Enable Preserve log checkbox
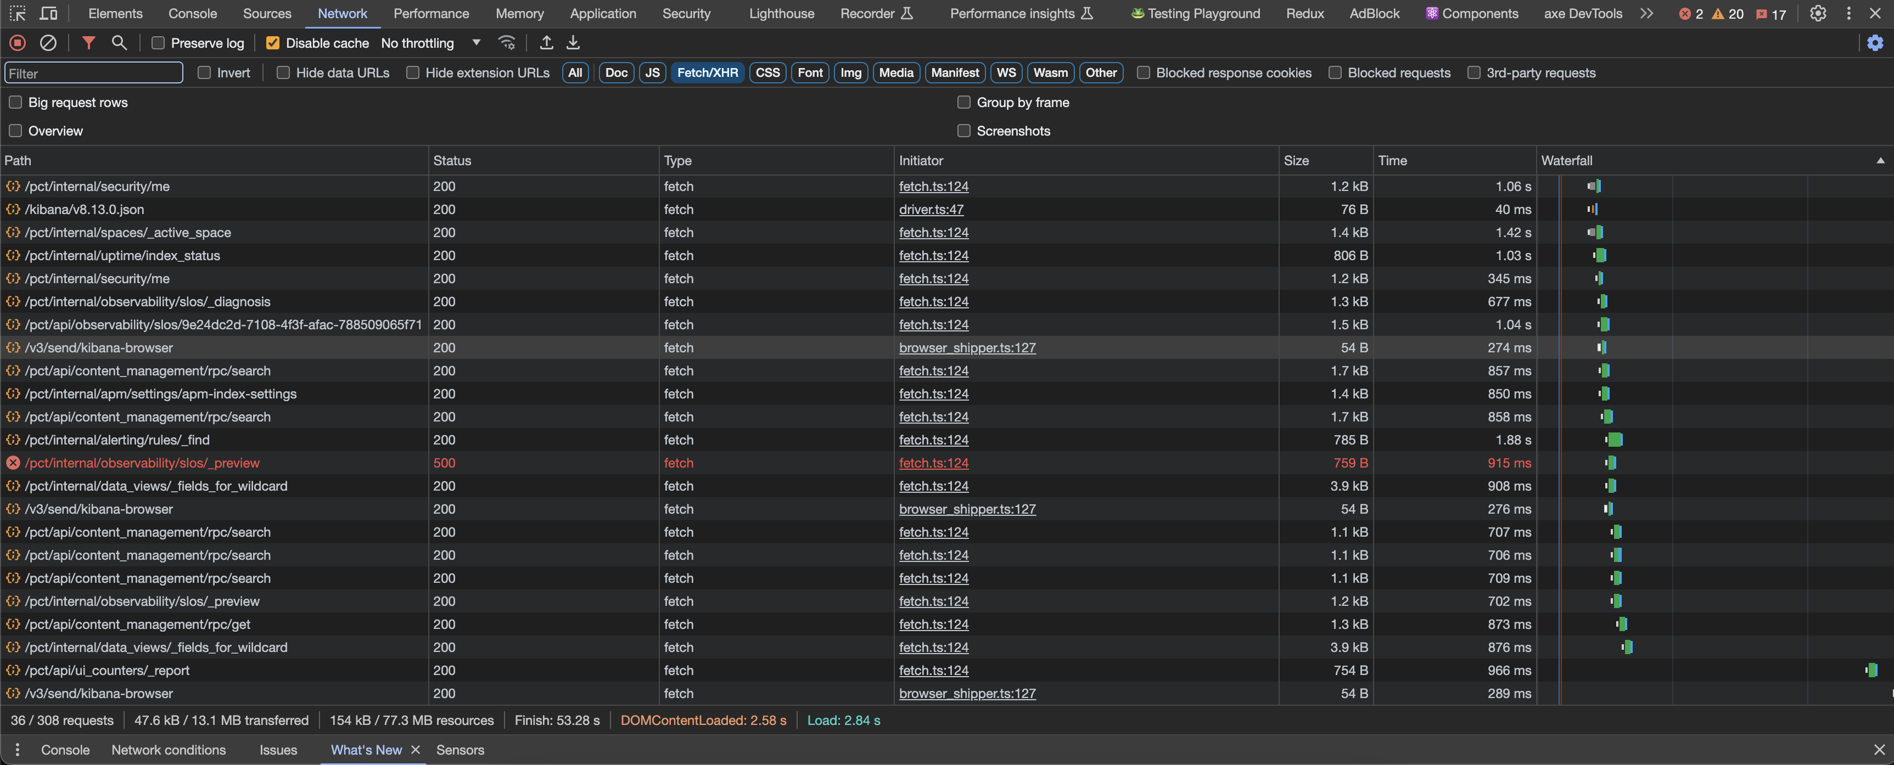1894x765 pixels. pos(158,43)
